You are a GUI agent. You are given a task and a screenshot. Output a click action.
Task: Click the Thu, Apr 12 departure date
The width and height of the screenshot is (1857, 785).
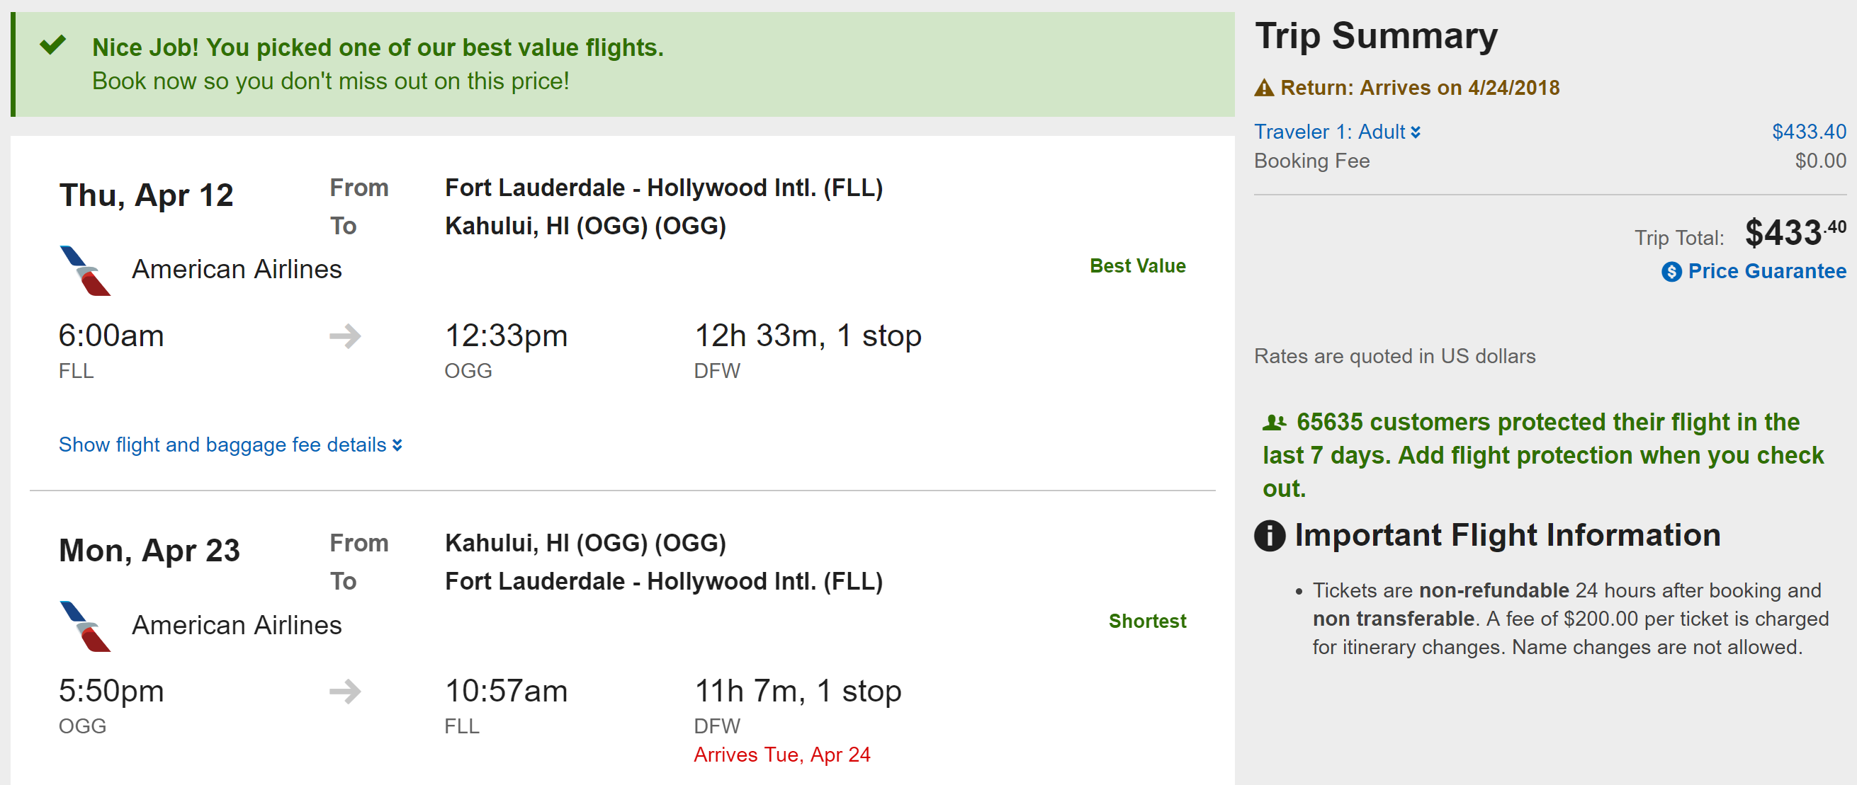(147, 195)
